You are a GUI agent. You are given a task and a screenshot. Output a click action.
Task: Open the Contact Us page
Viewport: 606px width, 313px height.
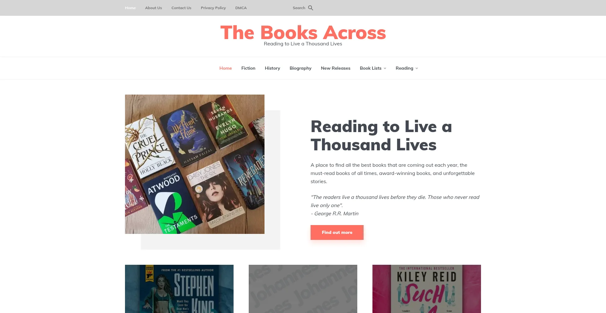[x=181, y=8]
